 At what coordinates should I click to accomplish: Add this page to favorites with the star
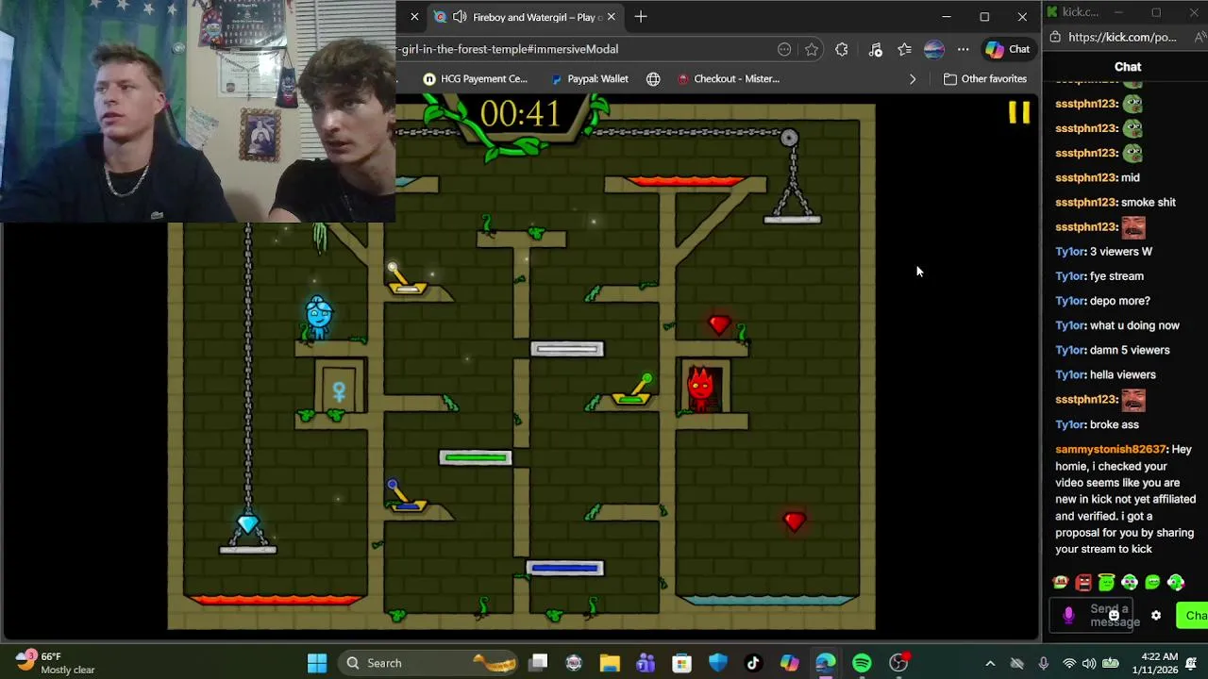[812, 49]
